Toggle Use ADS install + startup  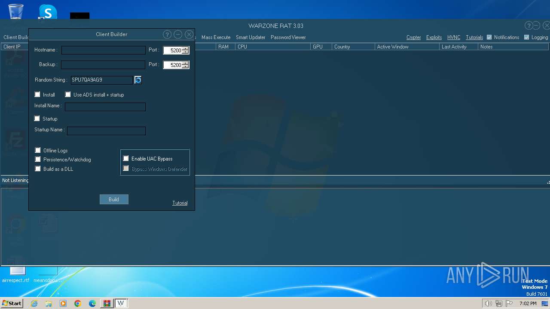[68, 94]
